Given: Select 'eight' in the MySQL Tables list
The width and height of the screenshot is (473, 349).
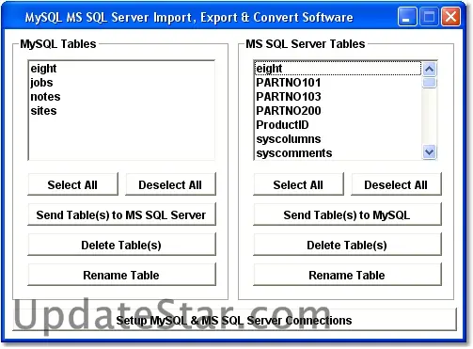Looking at the screenshot, I should tap(121, 69).
